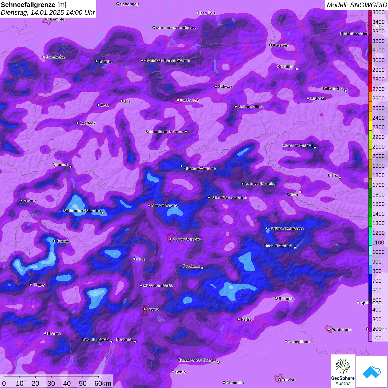Click the 'Berchtesgaden' label

[354, 34]
